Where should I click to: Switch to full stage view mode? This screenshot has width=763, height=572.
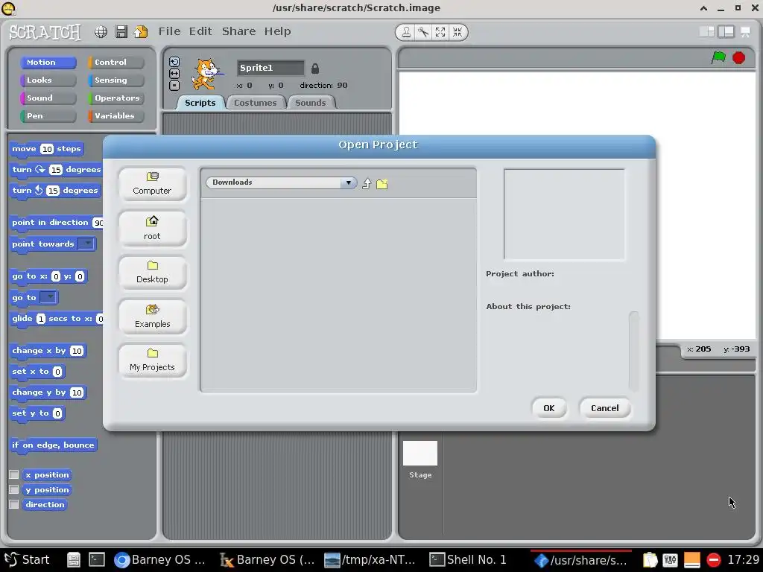pos(726,31)
